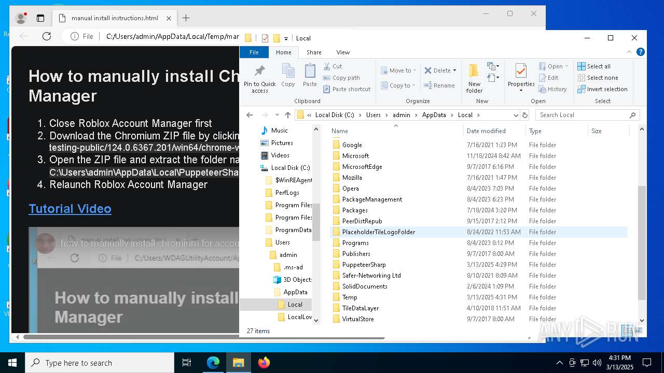664x373 pixels.
Task: Refresh the Explorer address bar
Action: point(525,115)
